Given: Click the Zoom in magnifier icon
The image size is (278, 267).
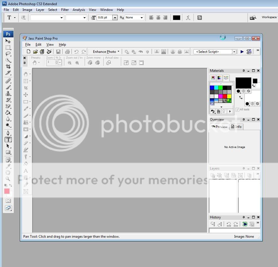Looking at the screenshot, I should (77, 63).
